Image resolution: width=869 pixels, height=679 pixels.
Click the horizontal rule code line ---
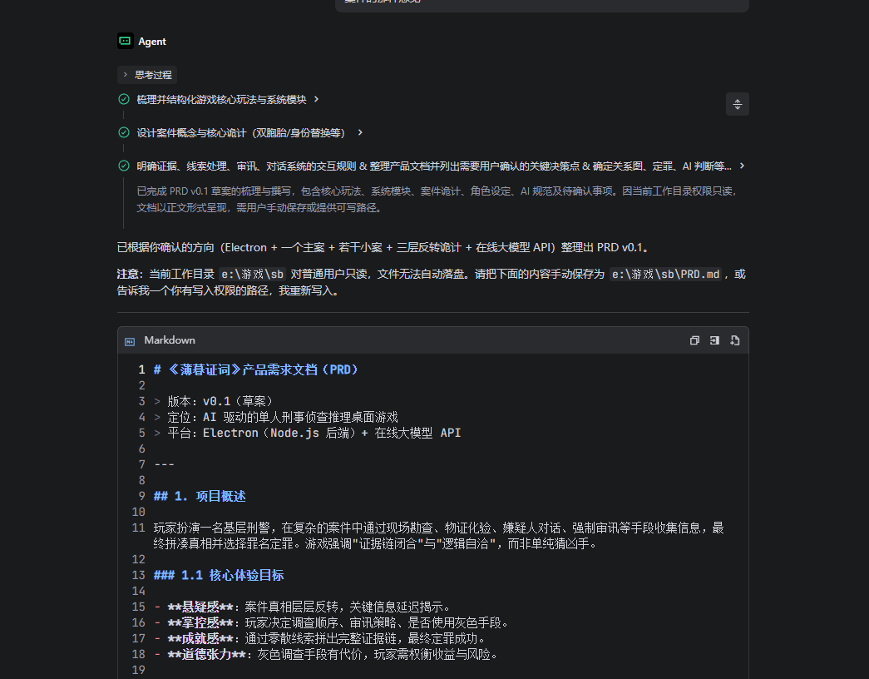pos(164,465)
